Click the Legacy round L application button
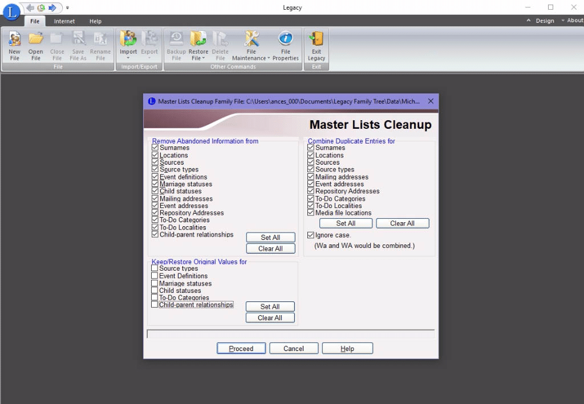 pos(11,11)
